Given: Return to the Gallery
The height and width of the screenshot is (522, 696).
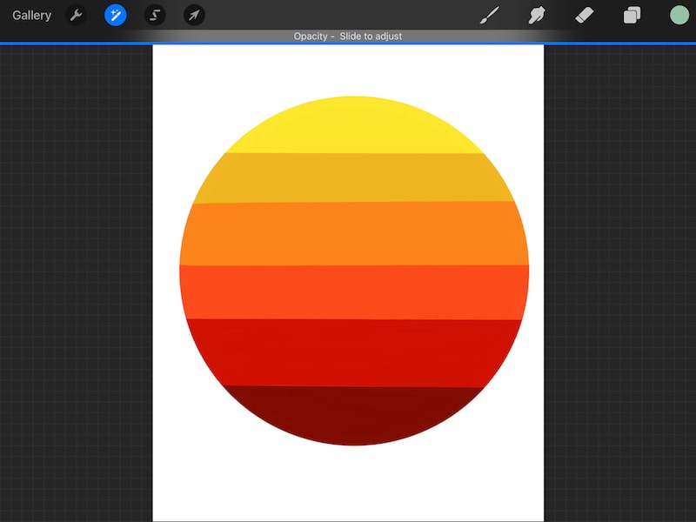Looking at the screenshot, I should 31,15.
